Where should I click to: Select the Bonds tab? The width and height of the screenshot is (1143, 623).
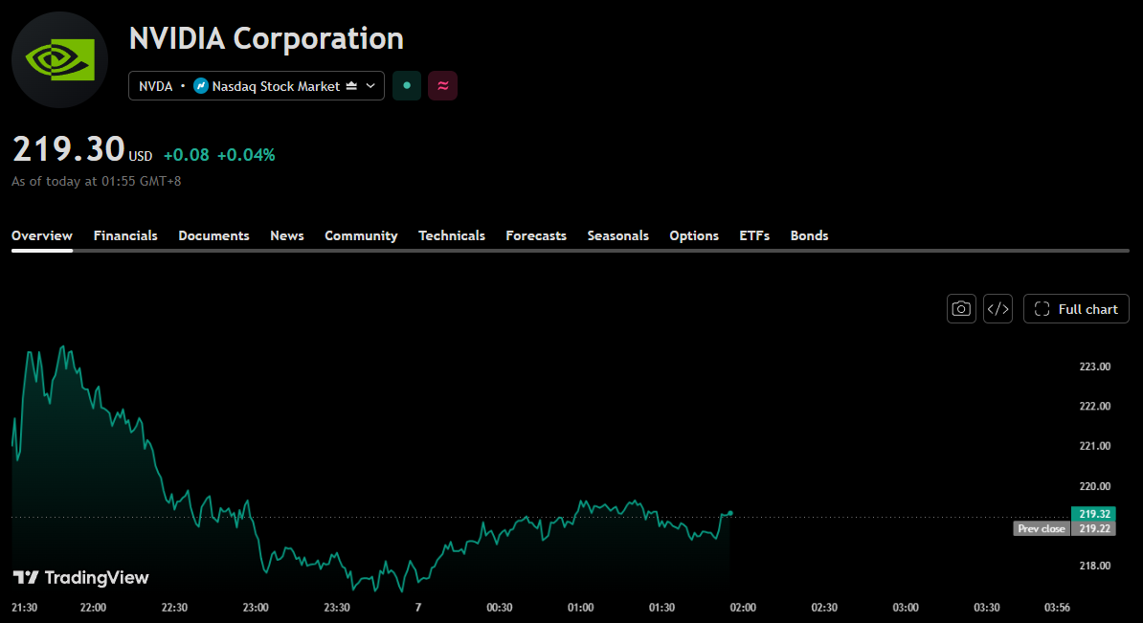click(x=809, y=235)
